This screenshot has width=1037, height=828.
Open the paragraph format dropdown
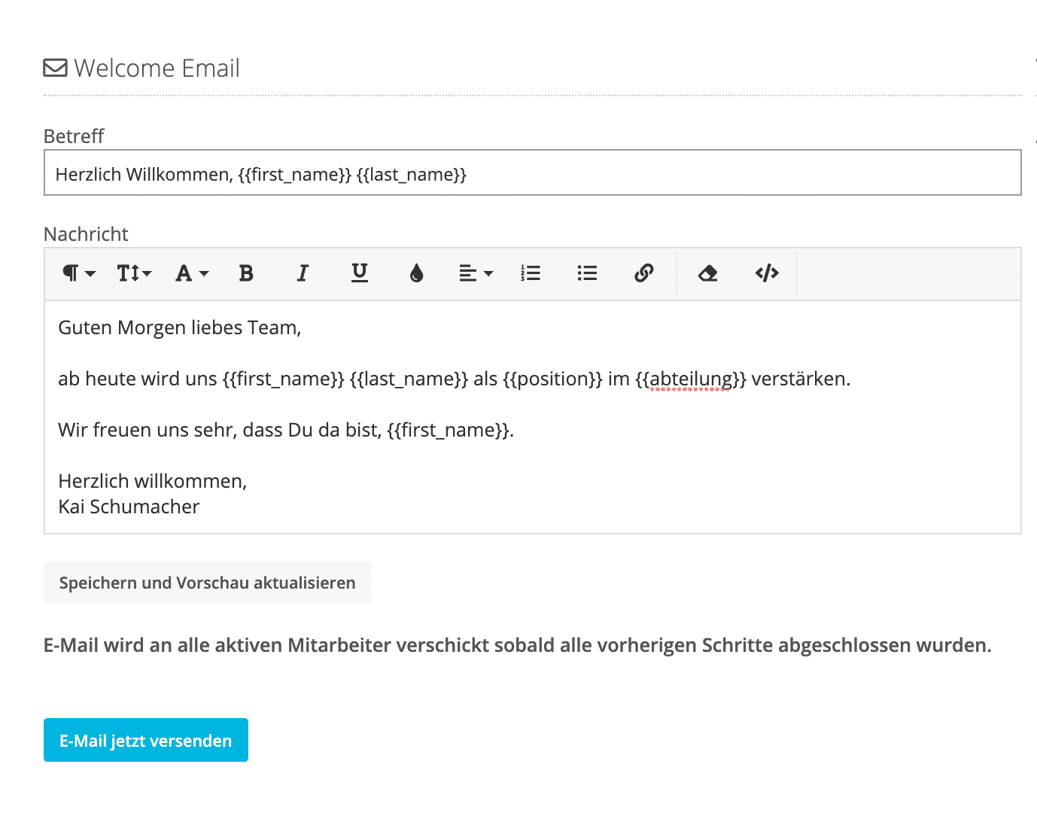click(78, 273)
